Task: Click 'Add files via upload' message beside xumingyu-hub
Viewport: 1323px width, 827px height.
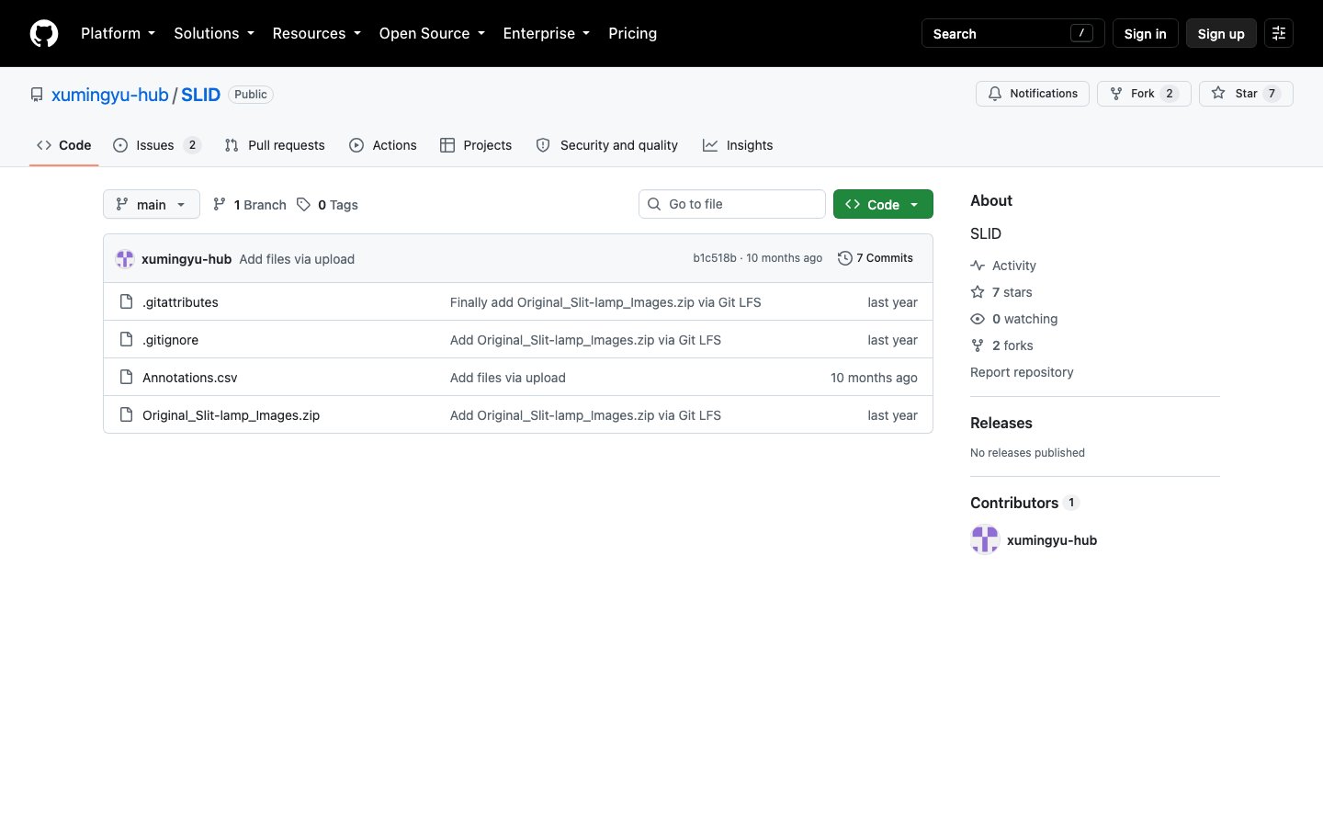Action: pyautogui.click(x=297, y=259)
